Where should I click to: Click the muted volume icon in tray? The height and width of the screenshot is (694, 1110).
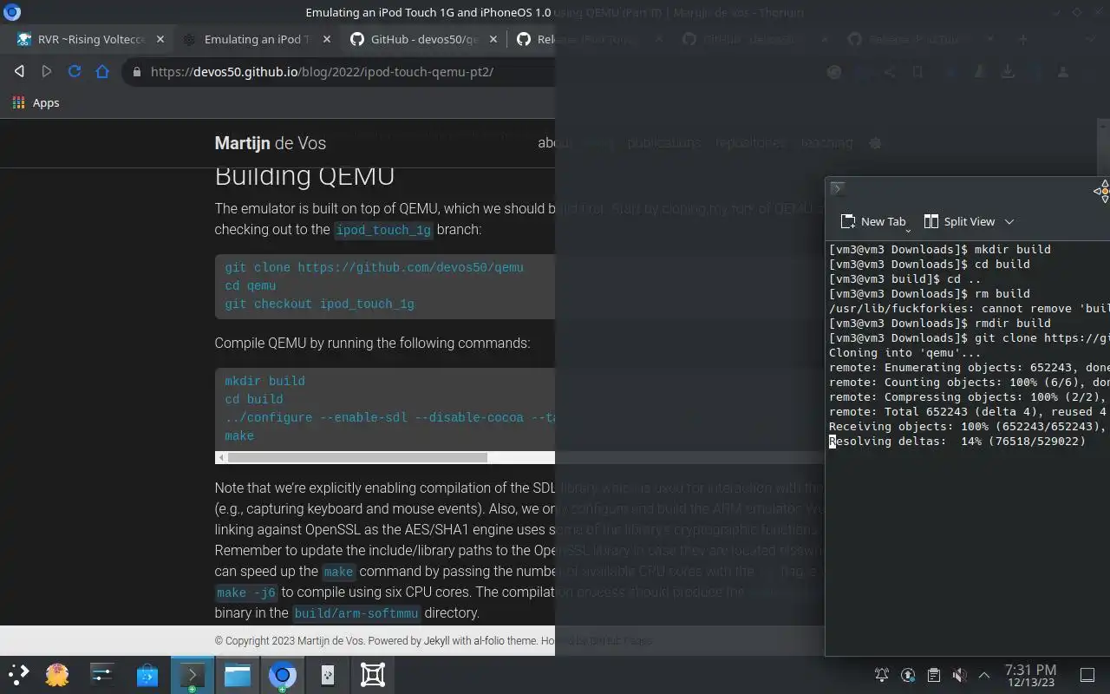tap(959, 675)
